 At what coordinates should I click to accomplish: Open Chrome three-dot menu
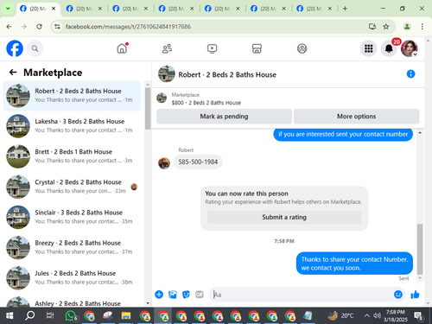pyautogui.click(x=422, y=27)
